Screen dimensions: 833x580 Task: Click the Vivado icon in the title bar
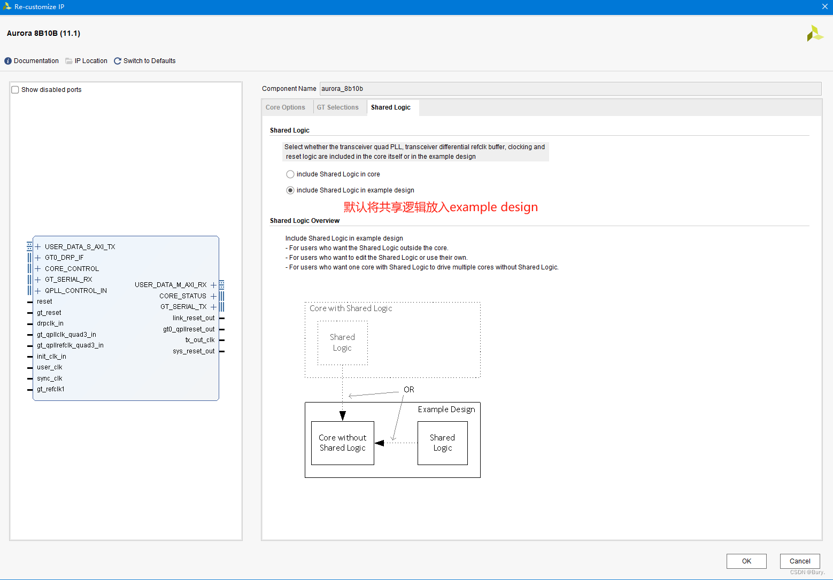point(7,6)
